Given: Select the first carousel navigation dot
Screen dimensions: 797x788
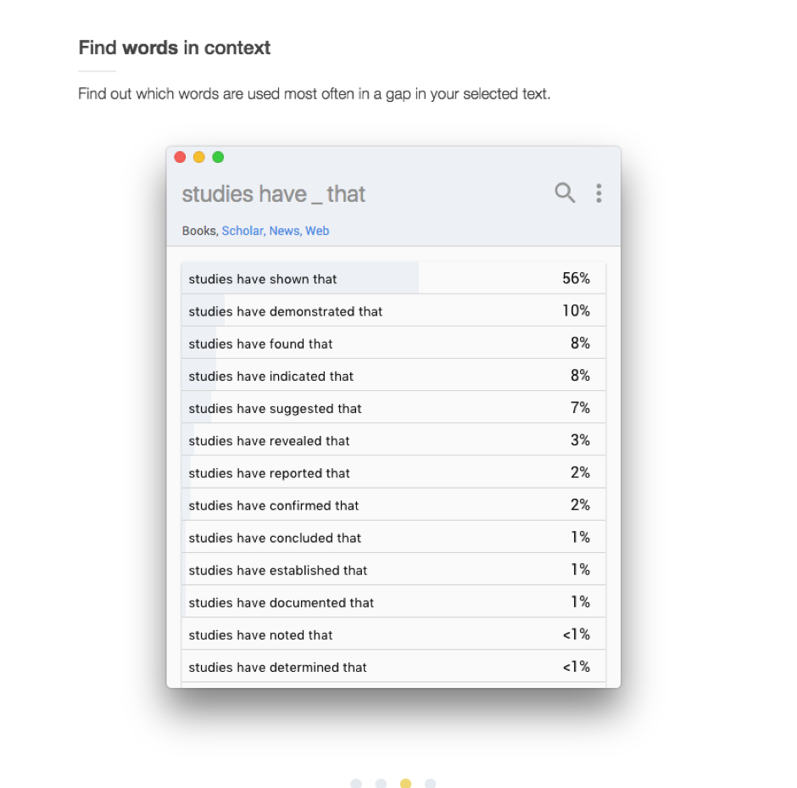Looking at the screenshot, I should [x=356, y=783].
